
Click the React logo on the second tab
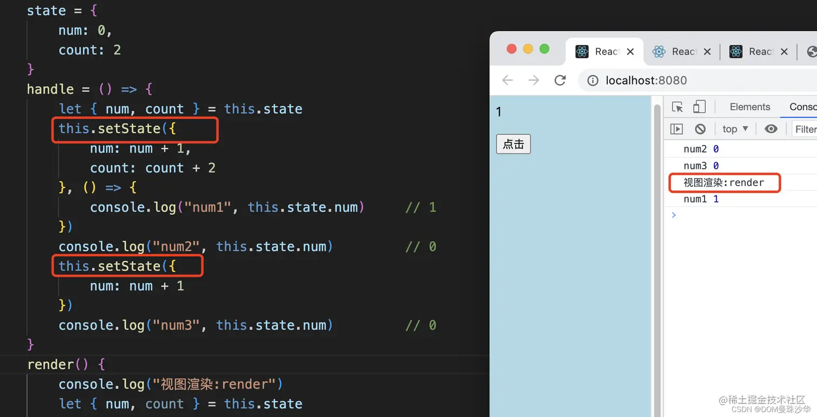coord(659,51)
